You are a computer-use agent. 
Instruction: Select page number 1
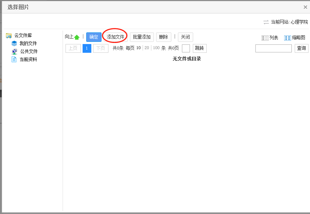pos(87,48)
